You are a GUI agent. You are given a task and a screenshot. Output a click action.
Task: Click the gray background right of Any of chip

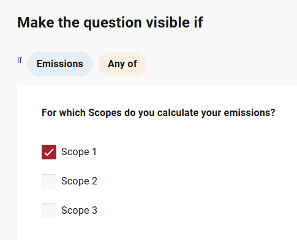tap(220, 64)
